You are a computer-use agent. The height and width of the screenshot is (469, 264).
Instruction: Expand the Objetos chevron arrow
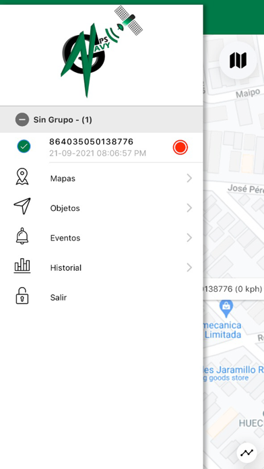coord(189,208)
